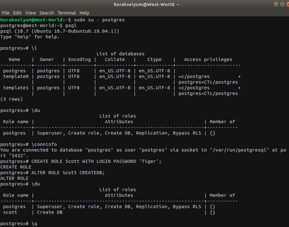Open the Search menu
Screen dimensions: 289x227
tap(47, 13)
